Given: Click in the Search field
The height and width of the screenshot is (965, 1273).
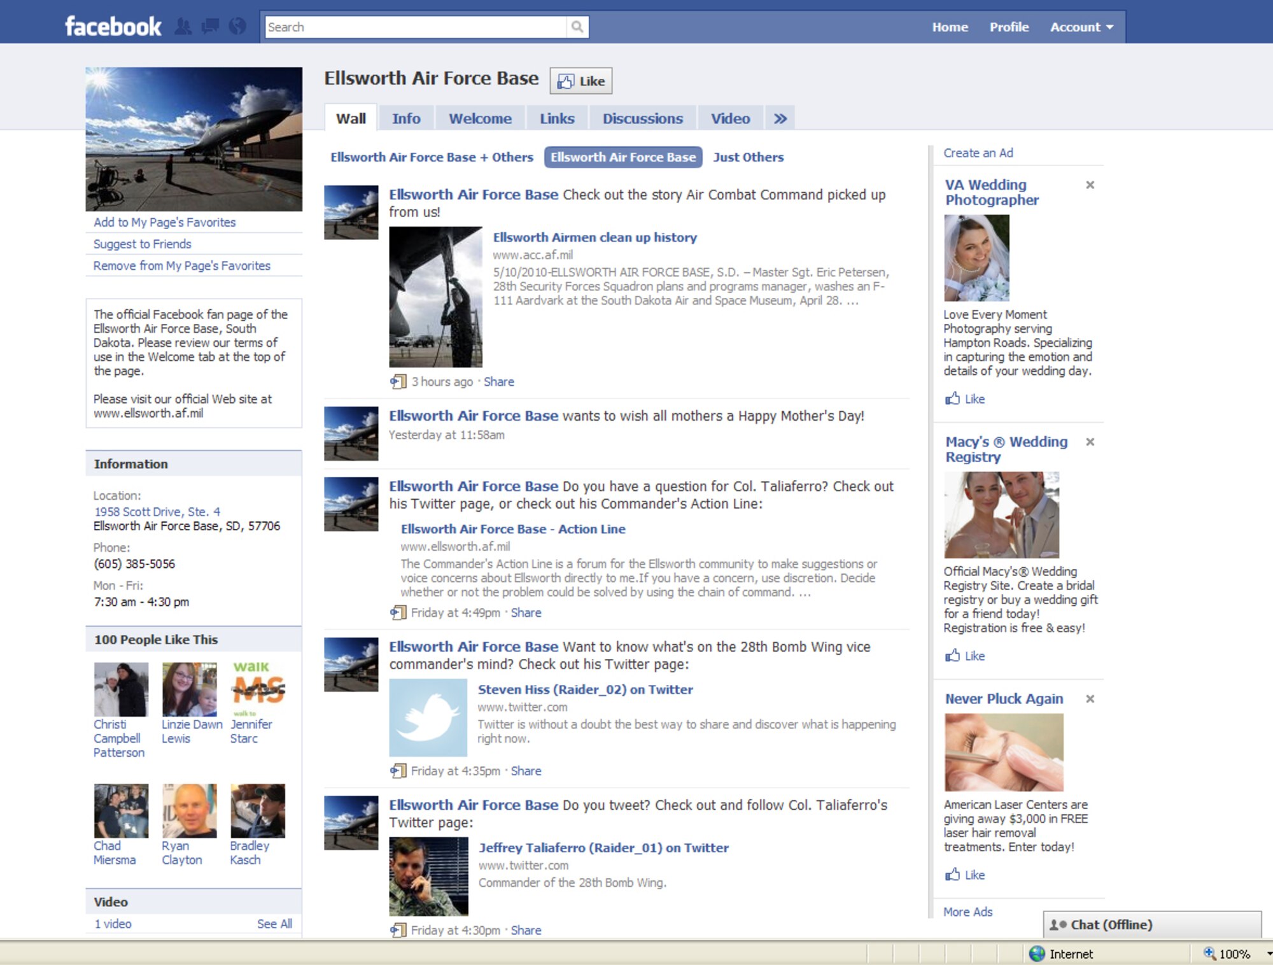Looking at the screenshot, I should click(415, 27).
